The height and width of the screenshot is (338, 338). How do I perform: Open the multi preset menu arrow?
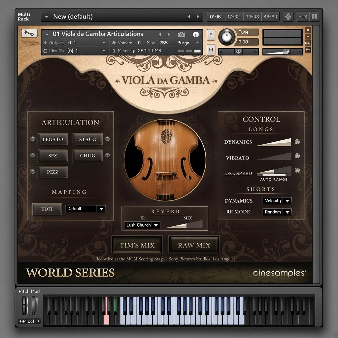(46, 17)
